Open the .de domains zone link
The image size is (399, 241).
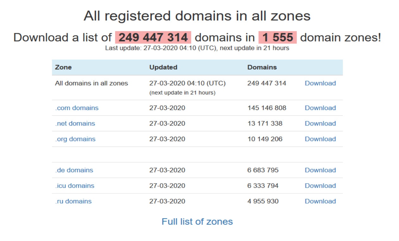[74, 170]
